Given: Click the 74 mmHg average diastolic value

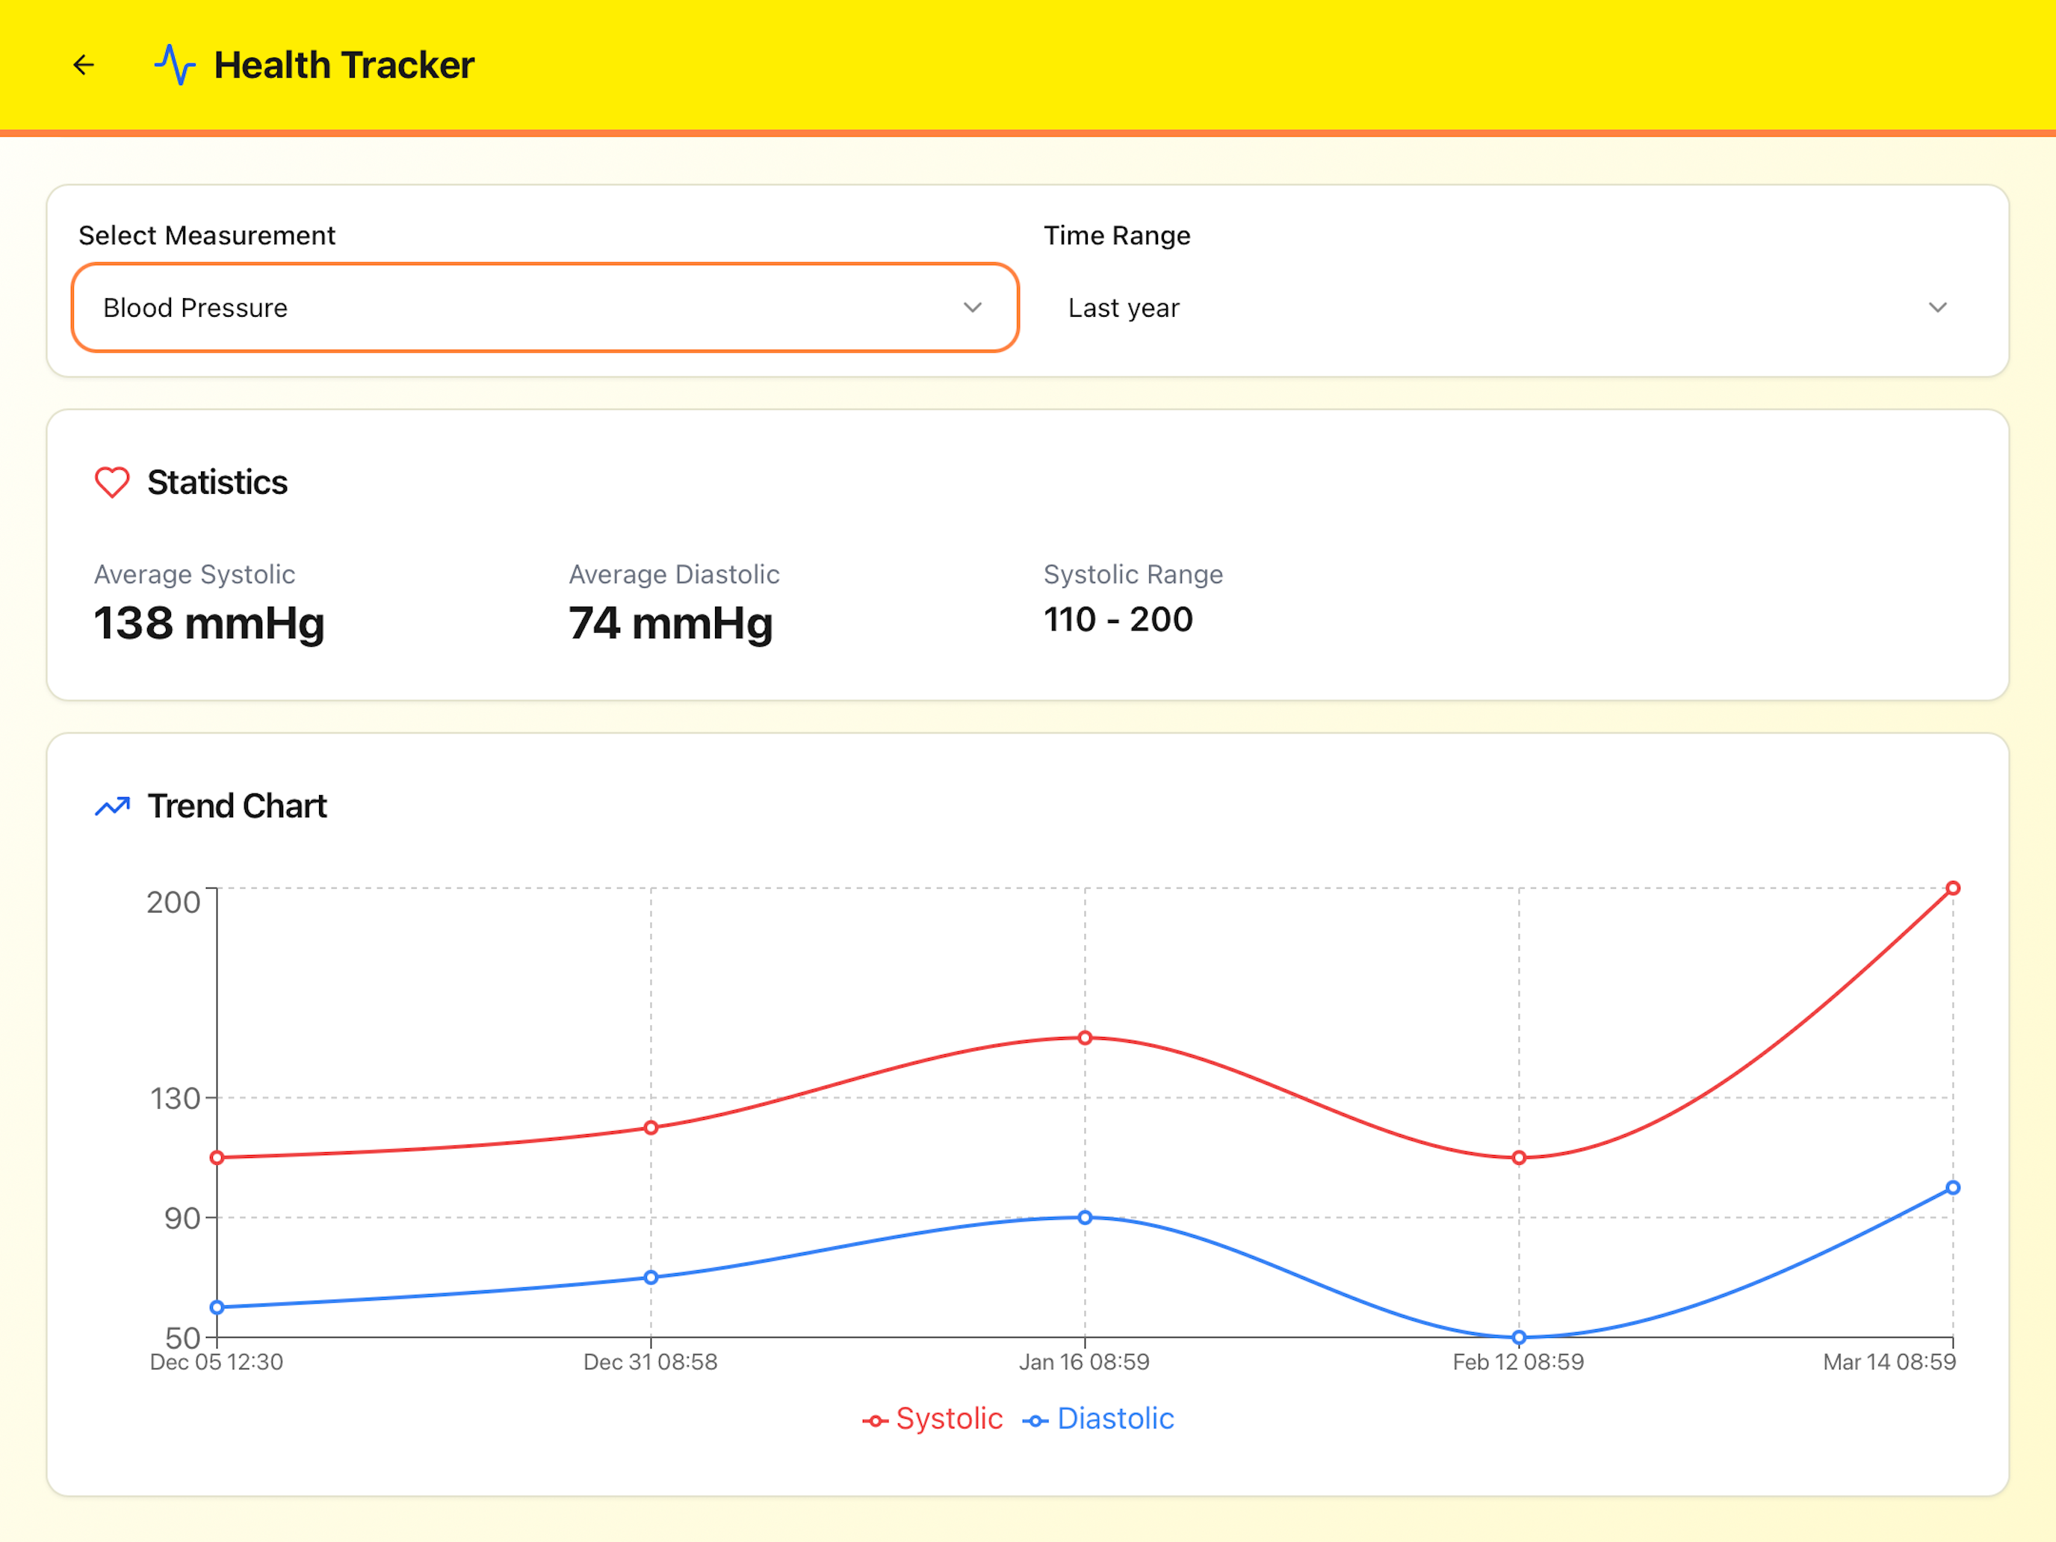Looking at the screenshot, I should click(670, 623).
